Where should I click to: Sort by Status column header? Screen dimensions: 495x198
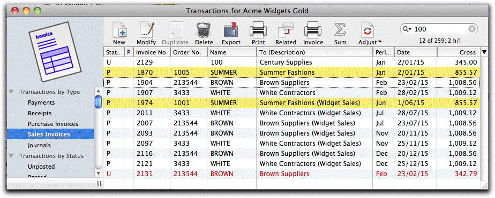click(114, 52)
